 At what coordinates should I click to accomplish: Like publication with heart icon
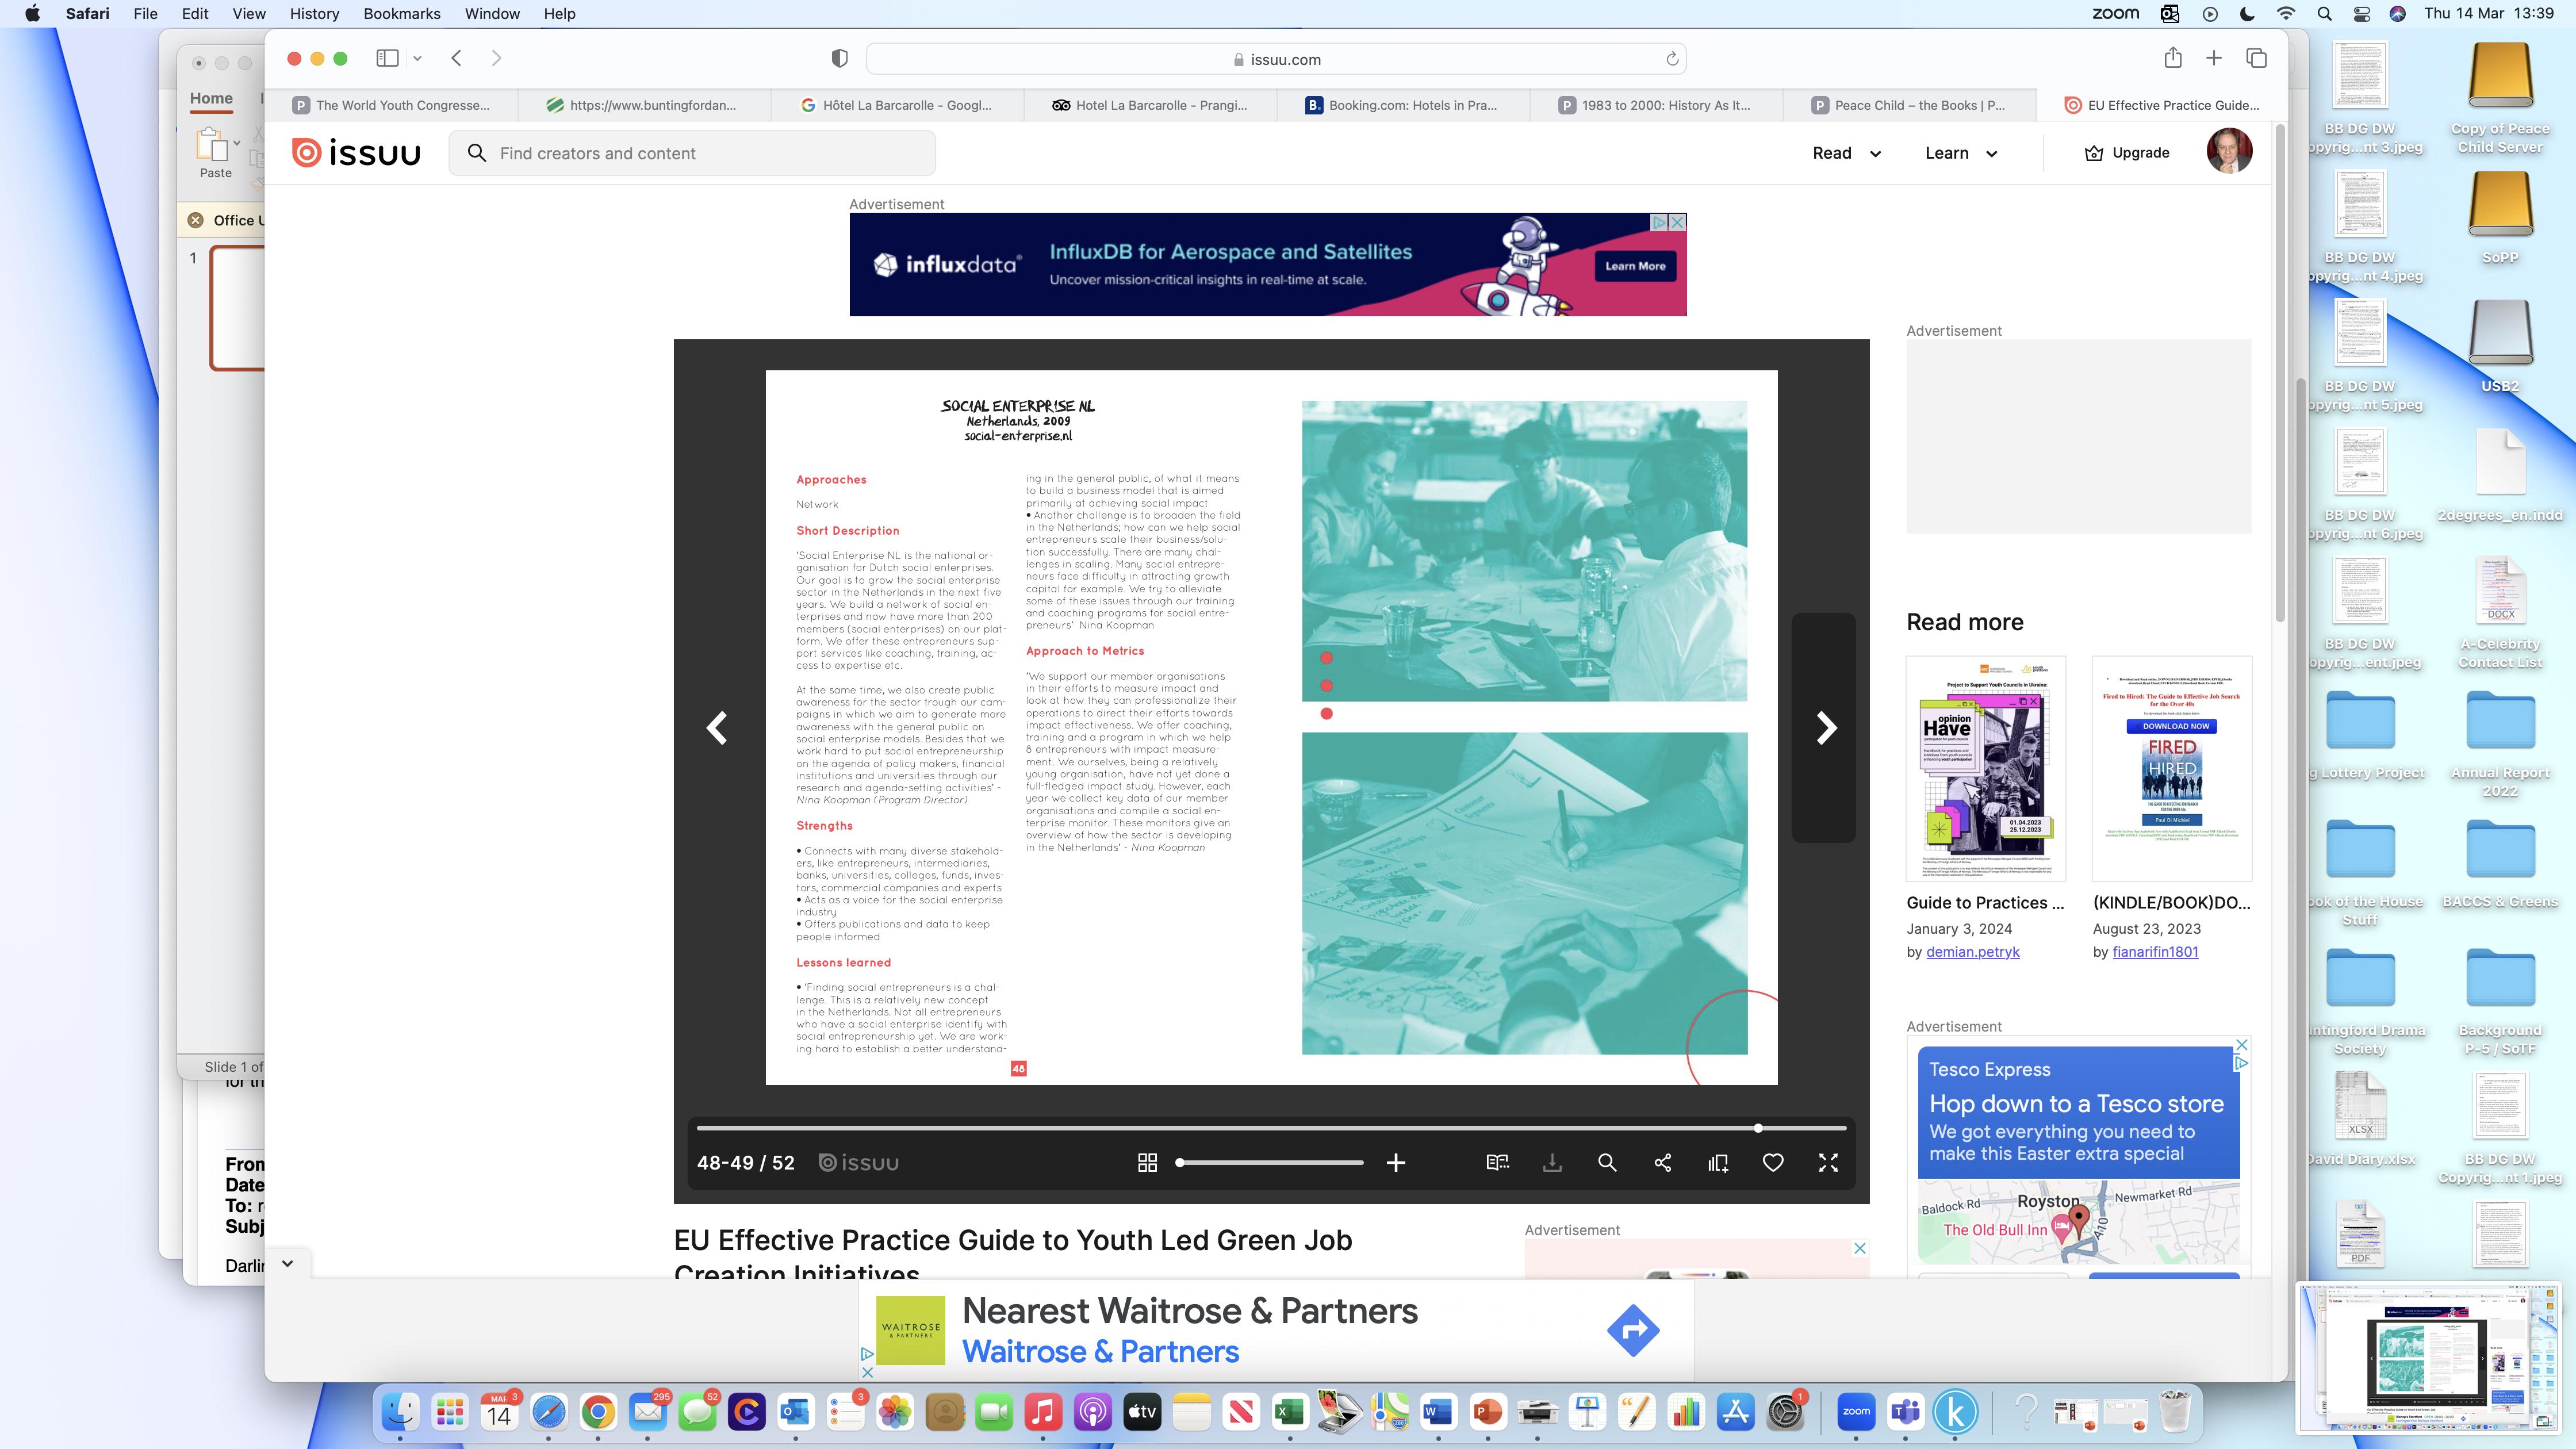tap(1773, 1162)
